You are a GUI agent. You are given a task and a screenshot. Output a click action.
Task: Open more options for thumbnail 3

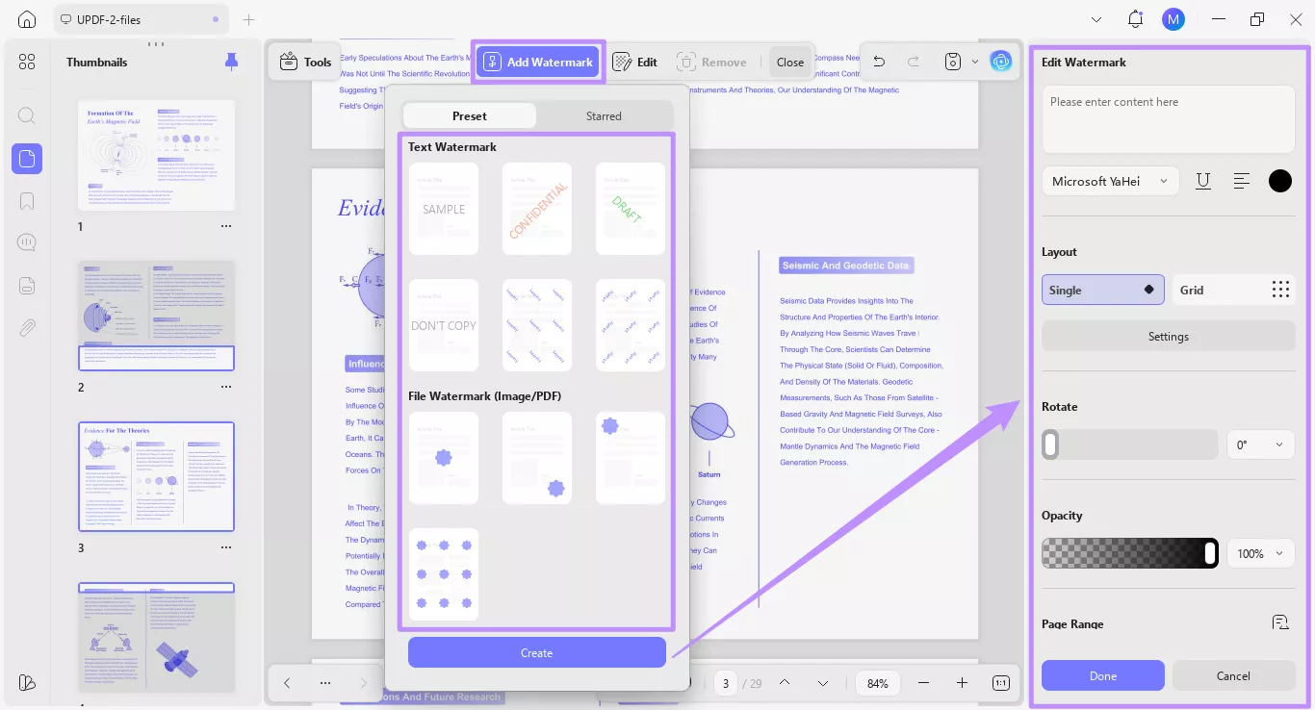coord(226,547)
